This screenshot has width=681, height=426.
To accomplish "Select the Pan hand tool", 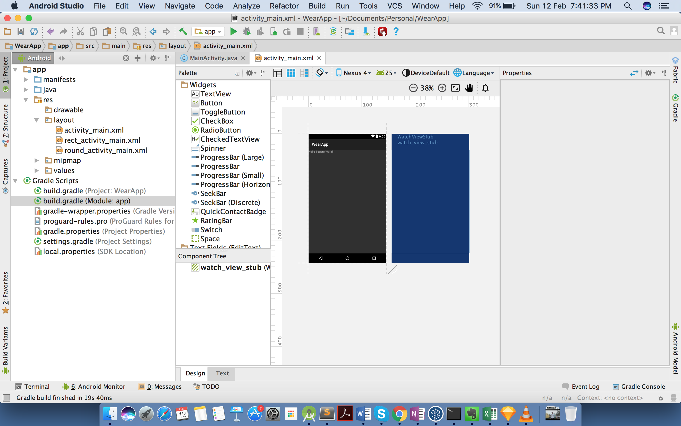I will coord(469,88).
